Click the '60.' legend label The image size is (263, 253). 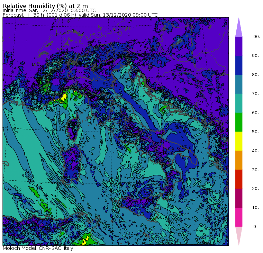[255, 112]
